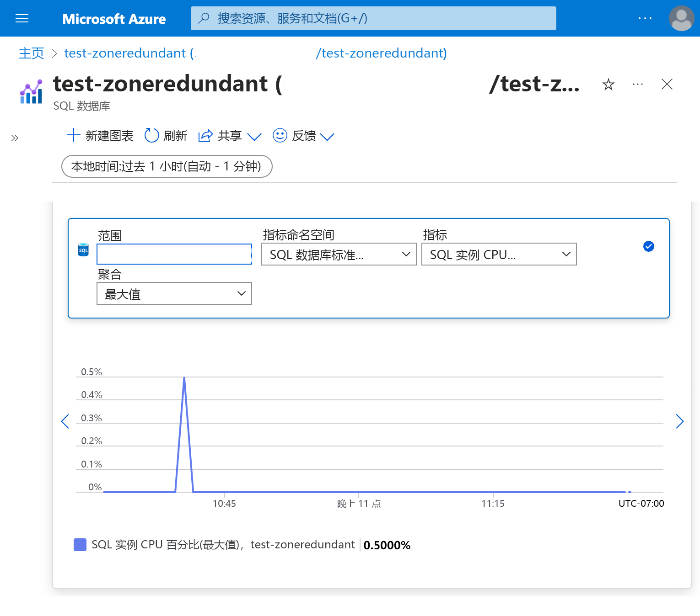Viewport: 700px width, 616px height.
Task: Open the 反馈 feedback menu
Action: (x=303, y=136)
